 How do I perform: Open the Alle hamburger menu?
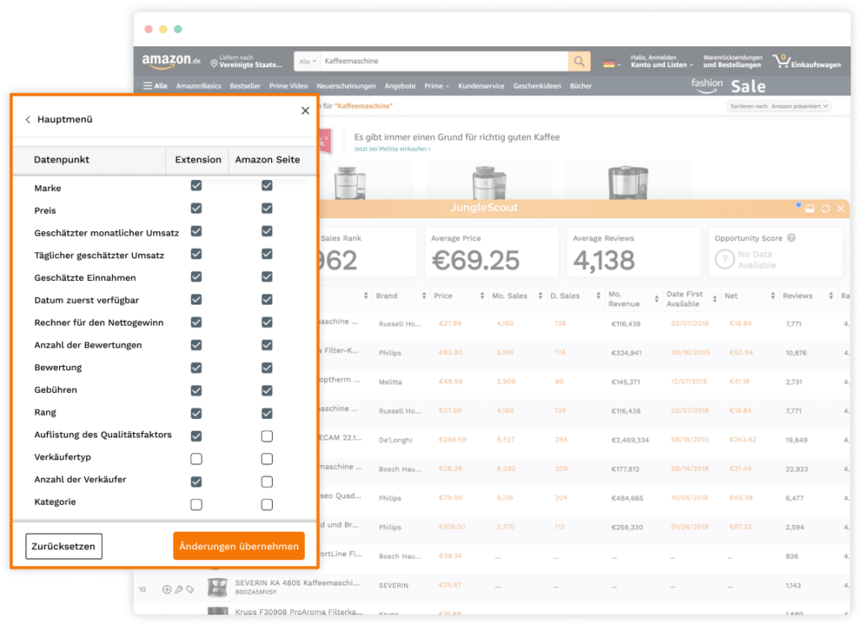(155, 87)
